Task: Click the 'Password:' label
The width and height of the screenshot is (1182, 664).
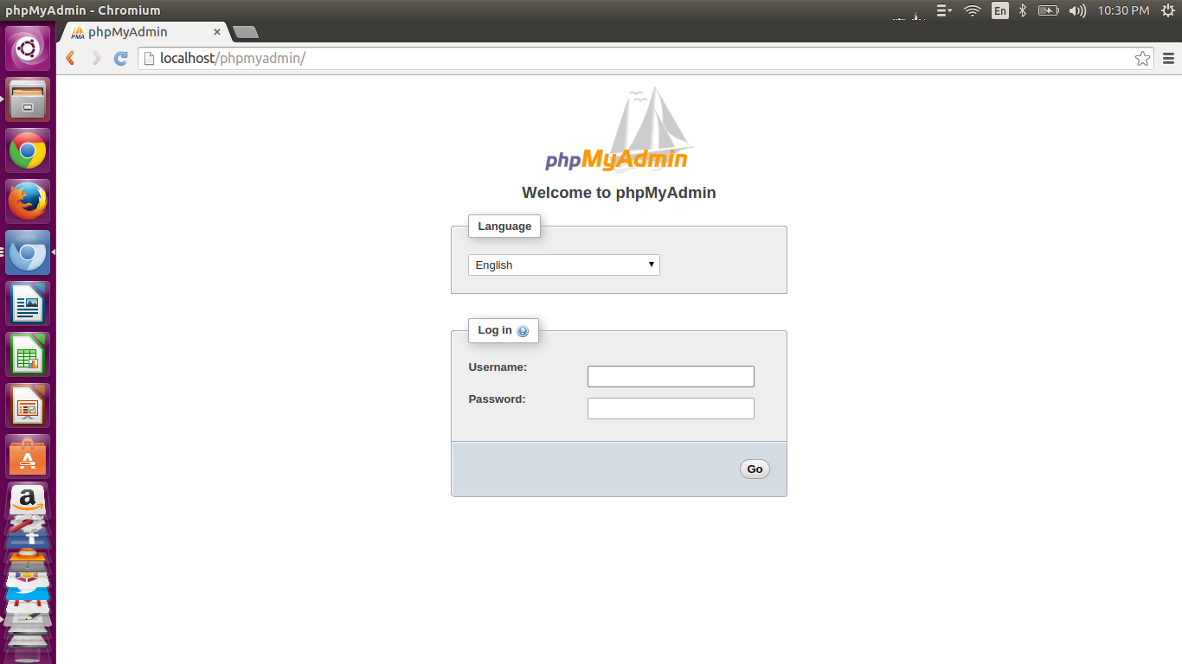Action: (497, 399)
